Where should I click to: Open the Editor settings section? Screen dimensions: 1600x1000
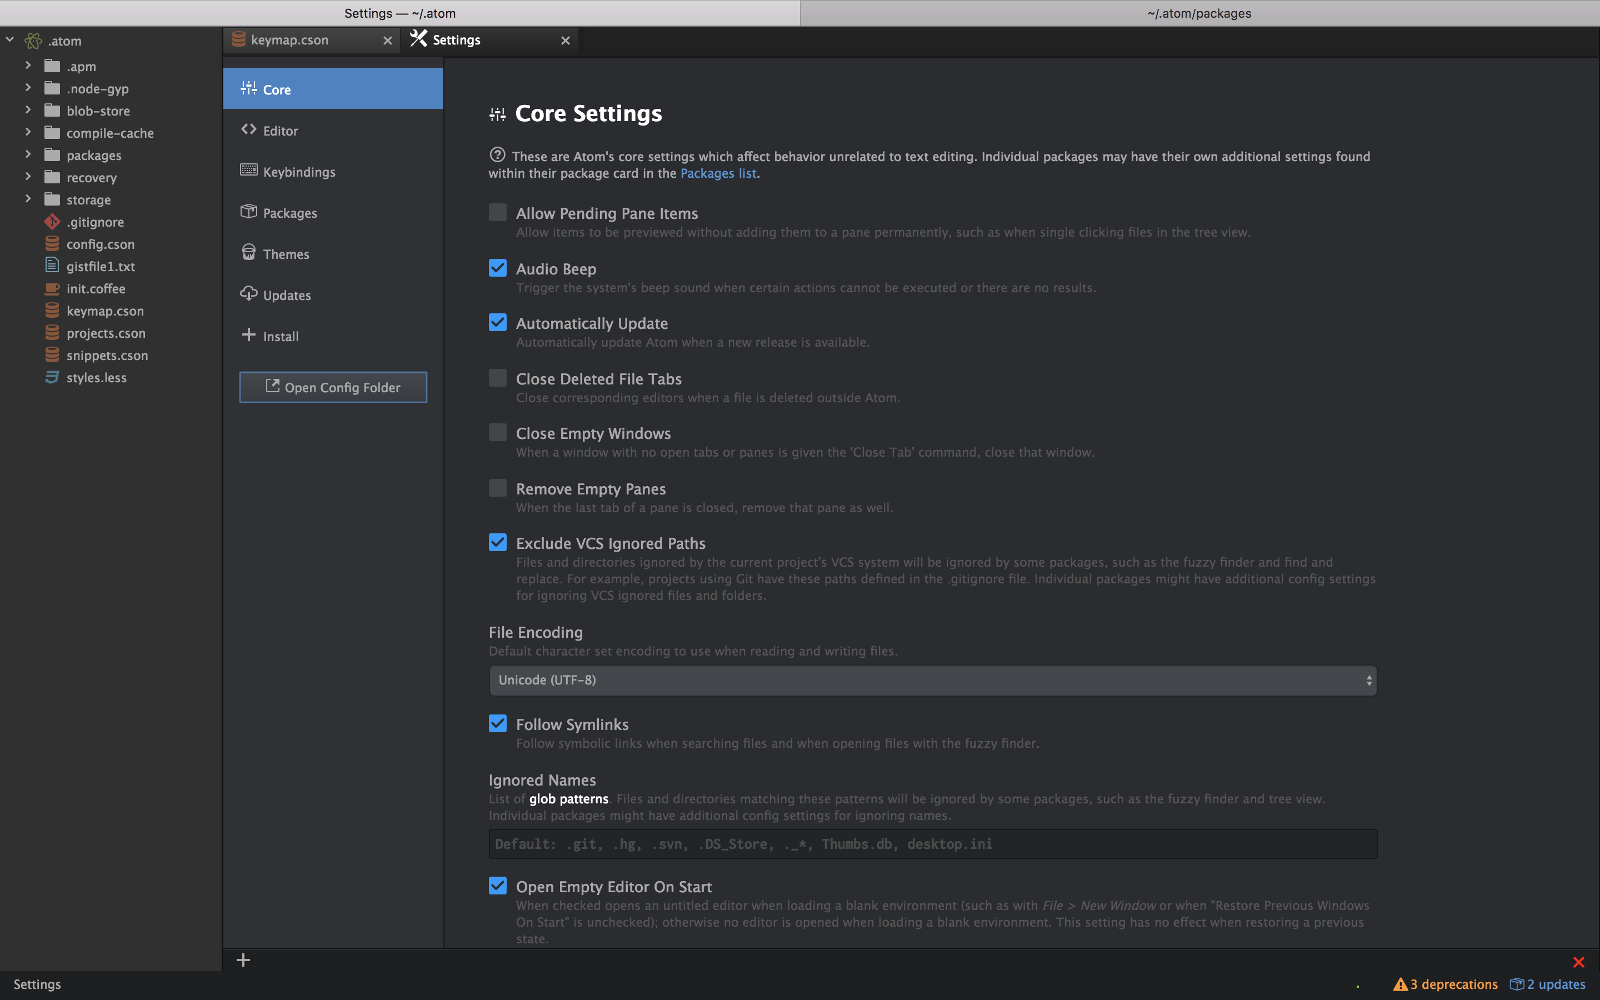[x=281, y=131]
